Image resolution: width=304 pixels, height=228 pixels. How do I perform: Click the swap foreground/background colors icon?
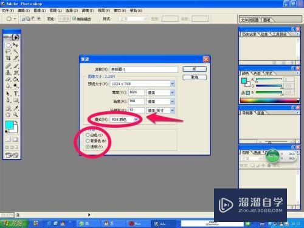[x=16, y=122]
